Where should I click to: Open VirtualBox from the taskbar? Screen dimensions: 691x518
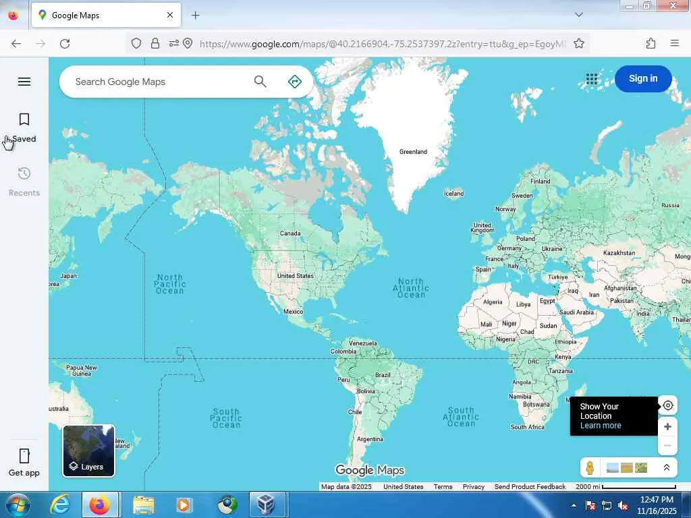267,505
